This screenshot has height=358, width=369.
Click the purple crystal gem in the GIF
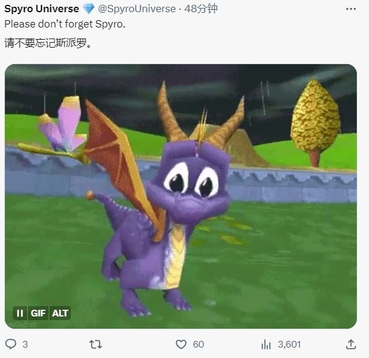tap(63, 124)
